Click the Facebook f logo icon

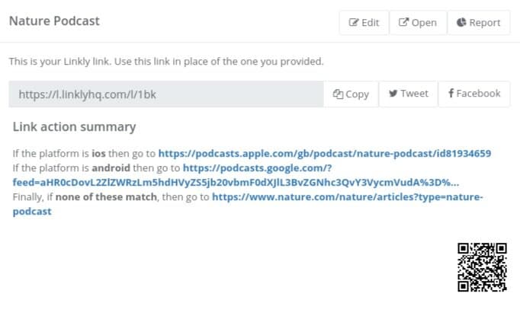(451, 94)
